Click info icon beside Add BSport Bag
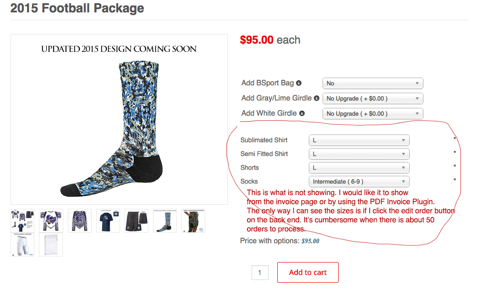 (299, 83)
